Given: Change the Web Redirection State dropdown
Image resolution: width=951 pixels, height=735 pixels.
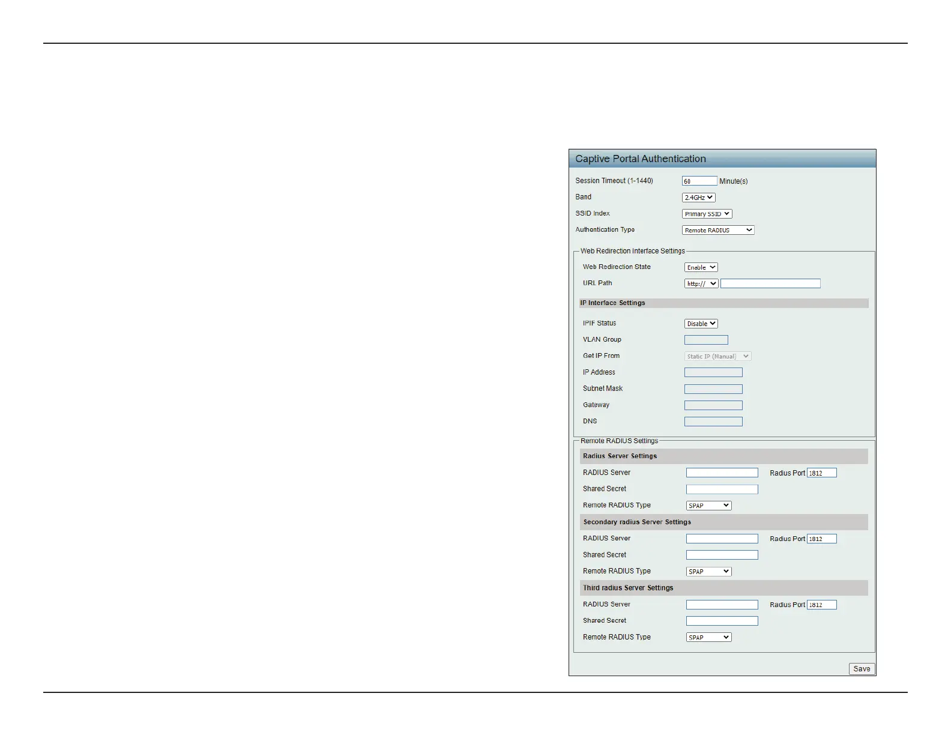Looking at the screenshot, I should [x=701, y=267].
